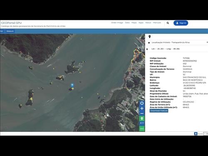This screenshot has height=156, width=208.
Task: Open the Maps menu
Action: (x=134, y=22)
